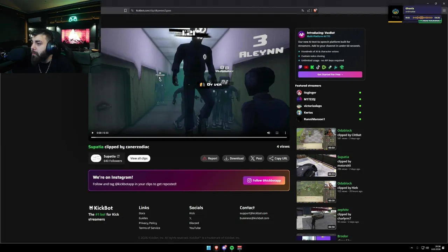The height and width of the screenshot is (252, 448).
Task: Click VoxBot logo icon
Action: (x=301, y=34)
